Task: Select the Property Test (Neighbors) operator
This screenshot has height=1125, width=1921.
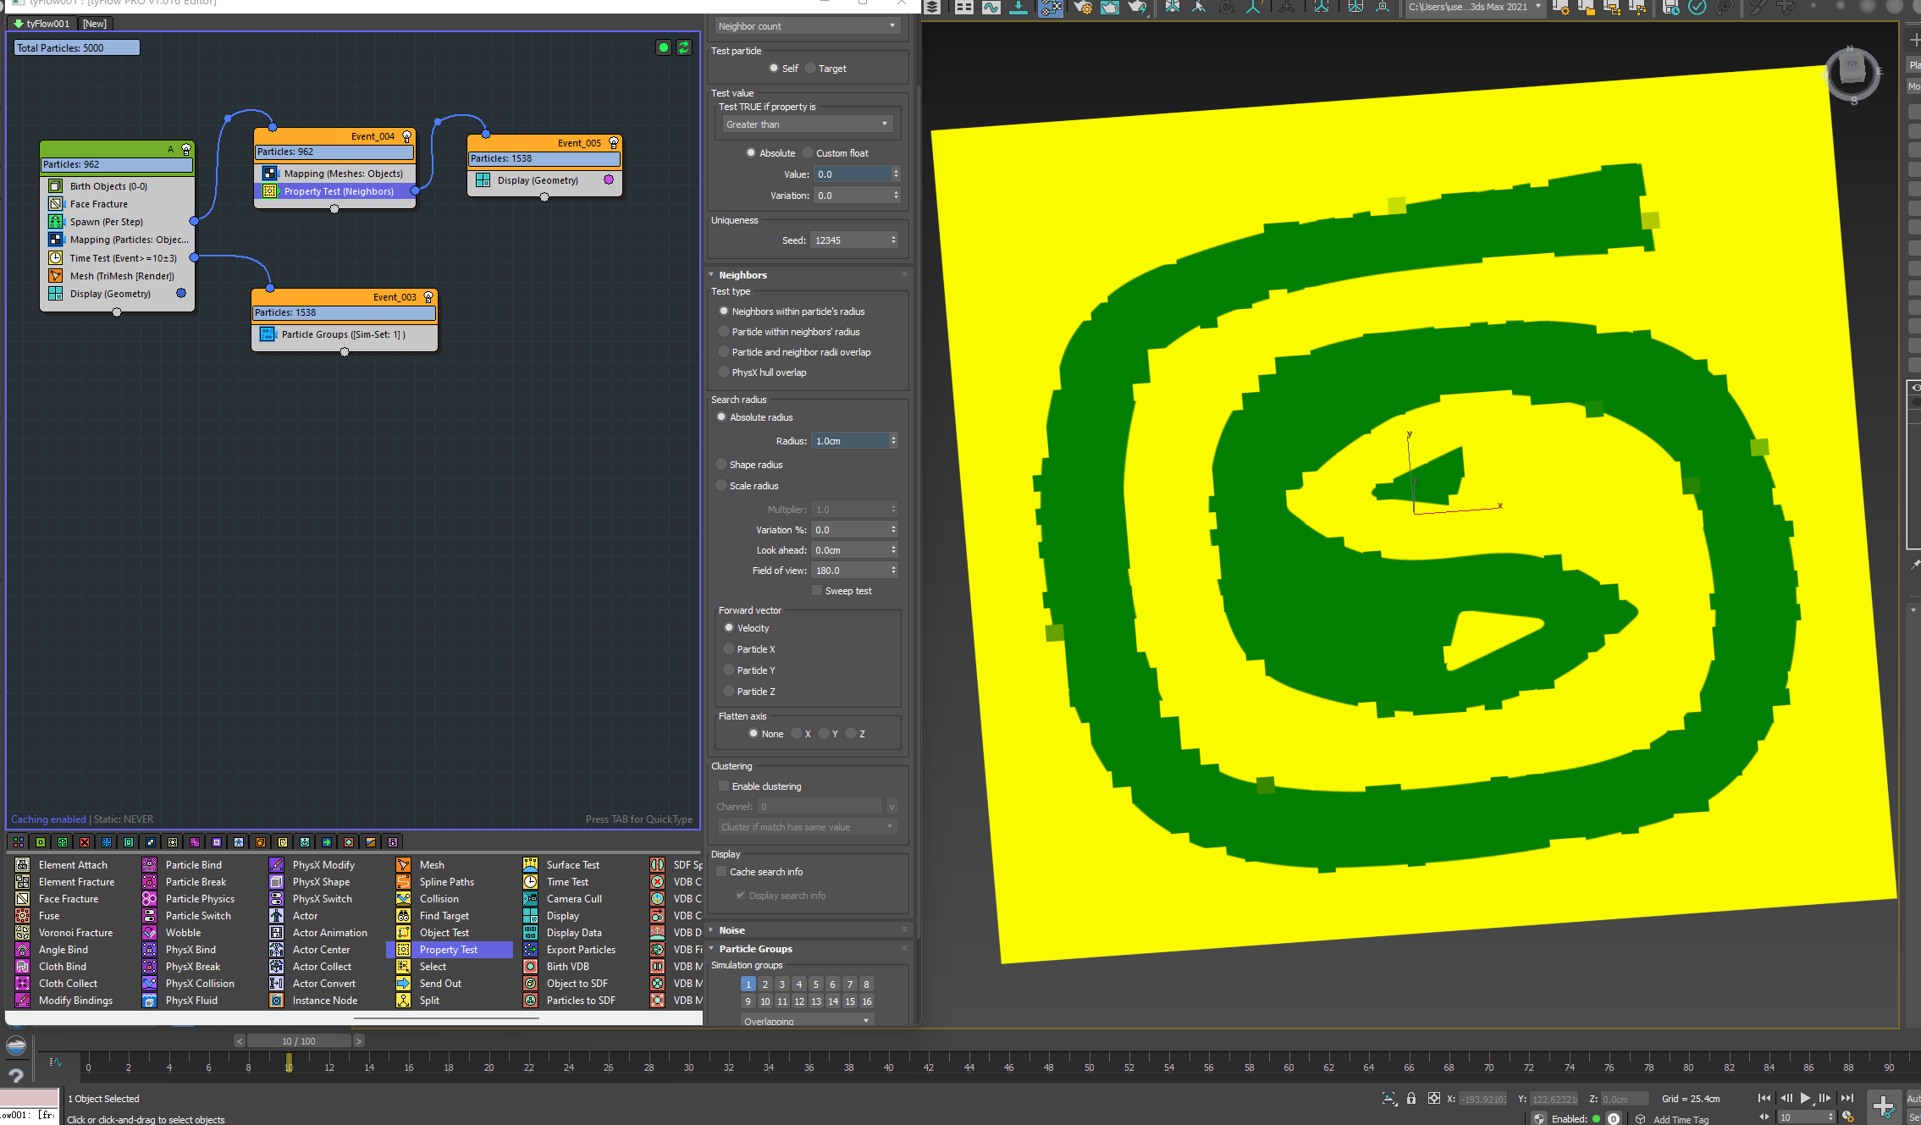Action: 335,191
